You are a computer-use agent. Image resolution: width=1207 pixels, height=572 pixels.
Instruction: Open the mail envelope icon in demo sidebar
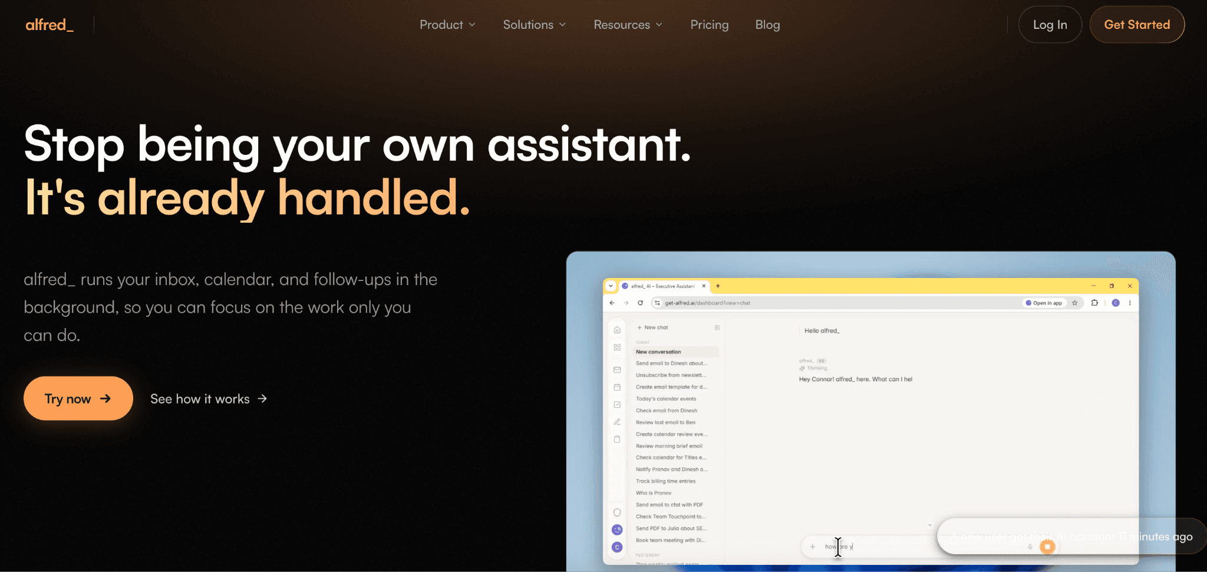click(x=617, y=370)
